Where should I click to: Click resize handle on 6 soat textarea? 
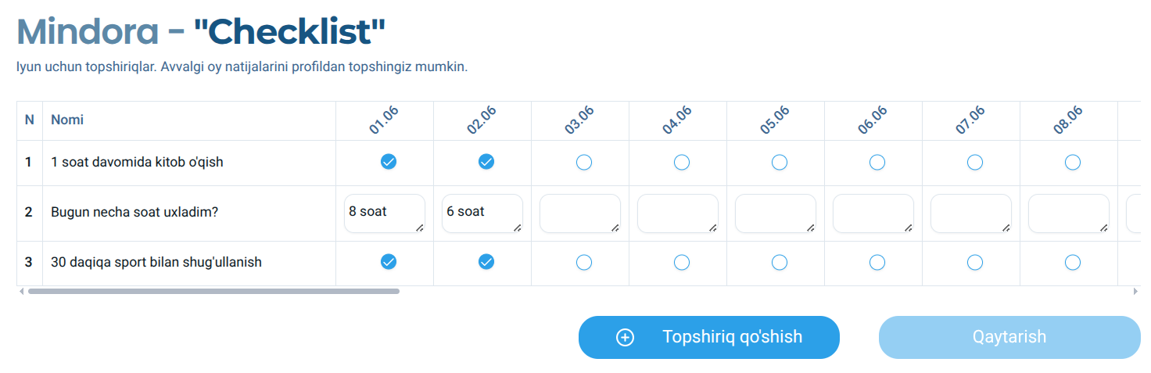(518, 228)
